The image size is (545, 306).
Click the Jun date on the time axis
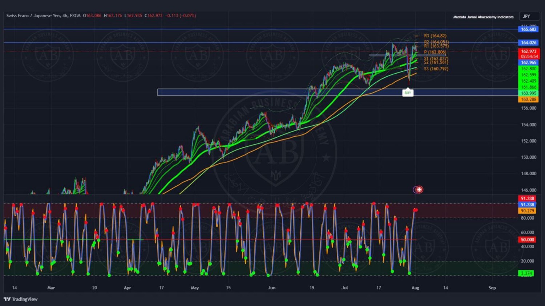point(271,288)
